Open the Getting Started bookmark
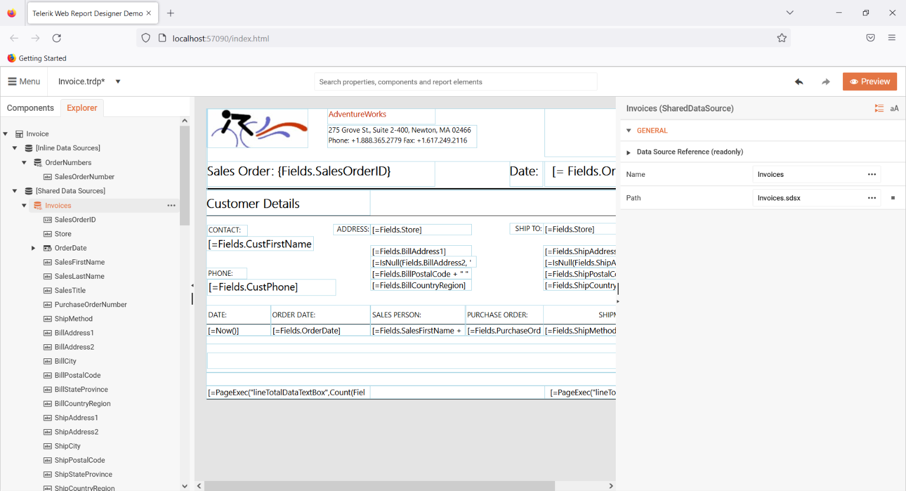The image size is (906, 491). point(37,58)
